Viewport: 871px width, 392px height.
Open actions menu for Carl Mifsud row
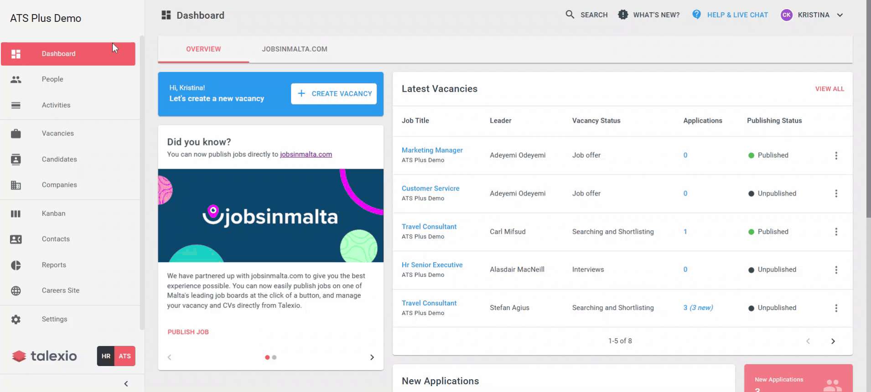click(836, 232)
